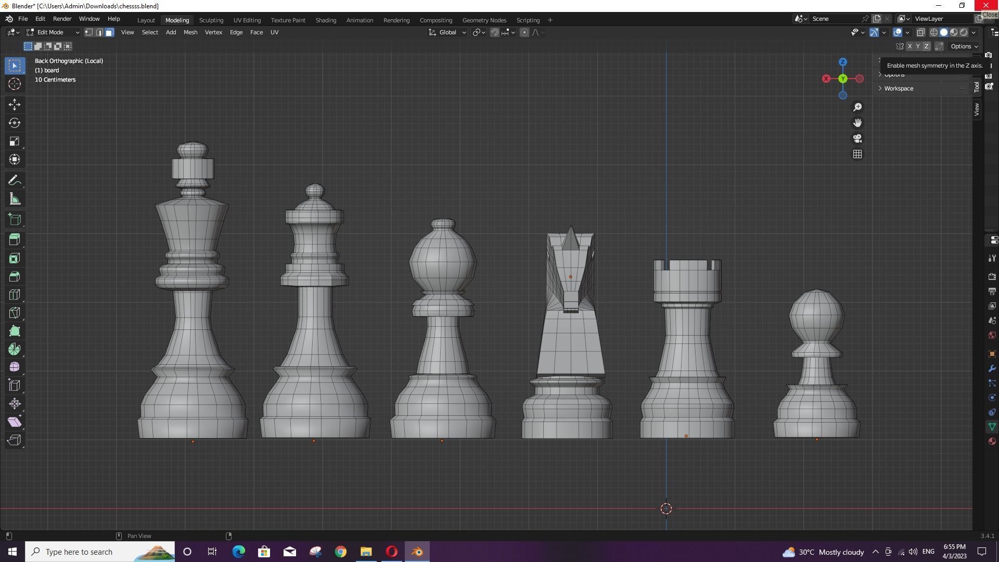Viewport: 999px width, 562px height.
Task: Open File Explorer from taskbar
Action: click(x=366, y=552)
